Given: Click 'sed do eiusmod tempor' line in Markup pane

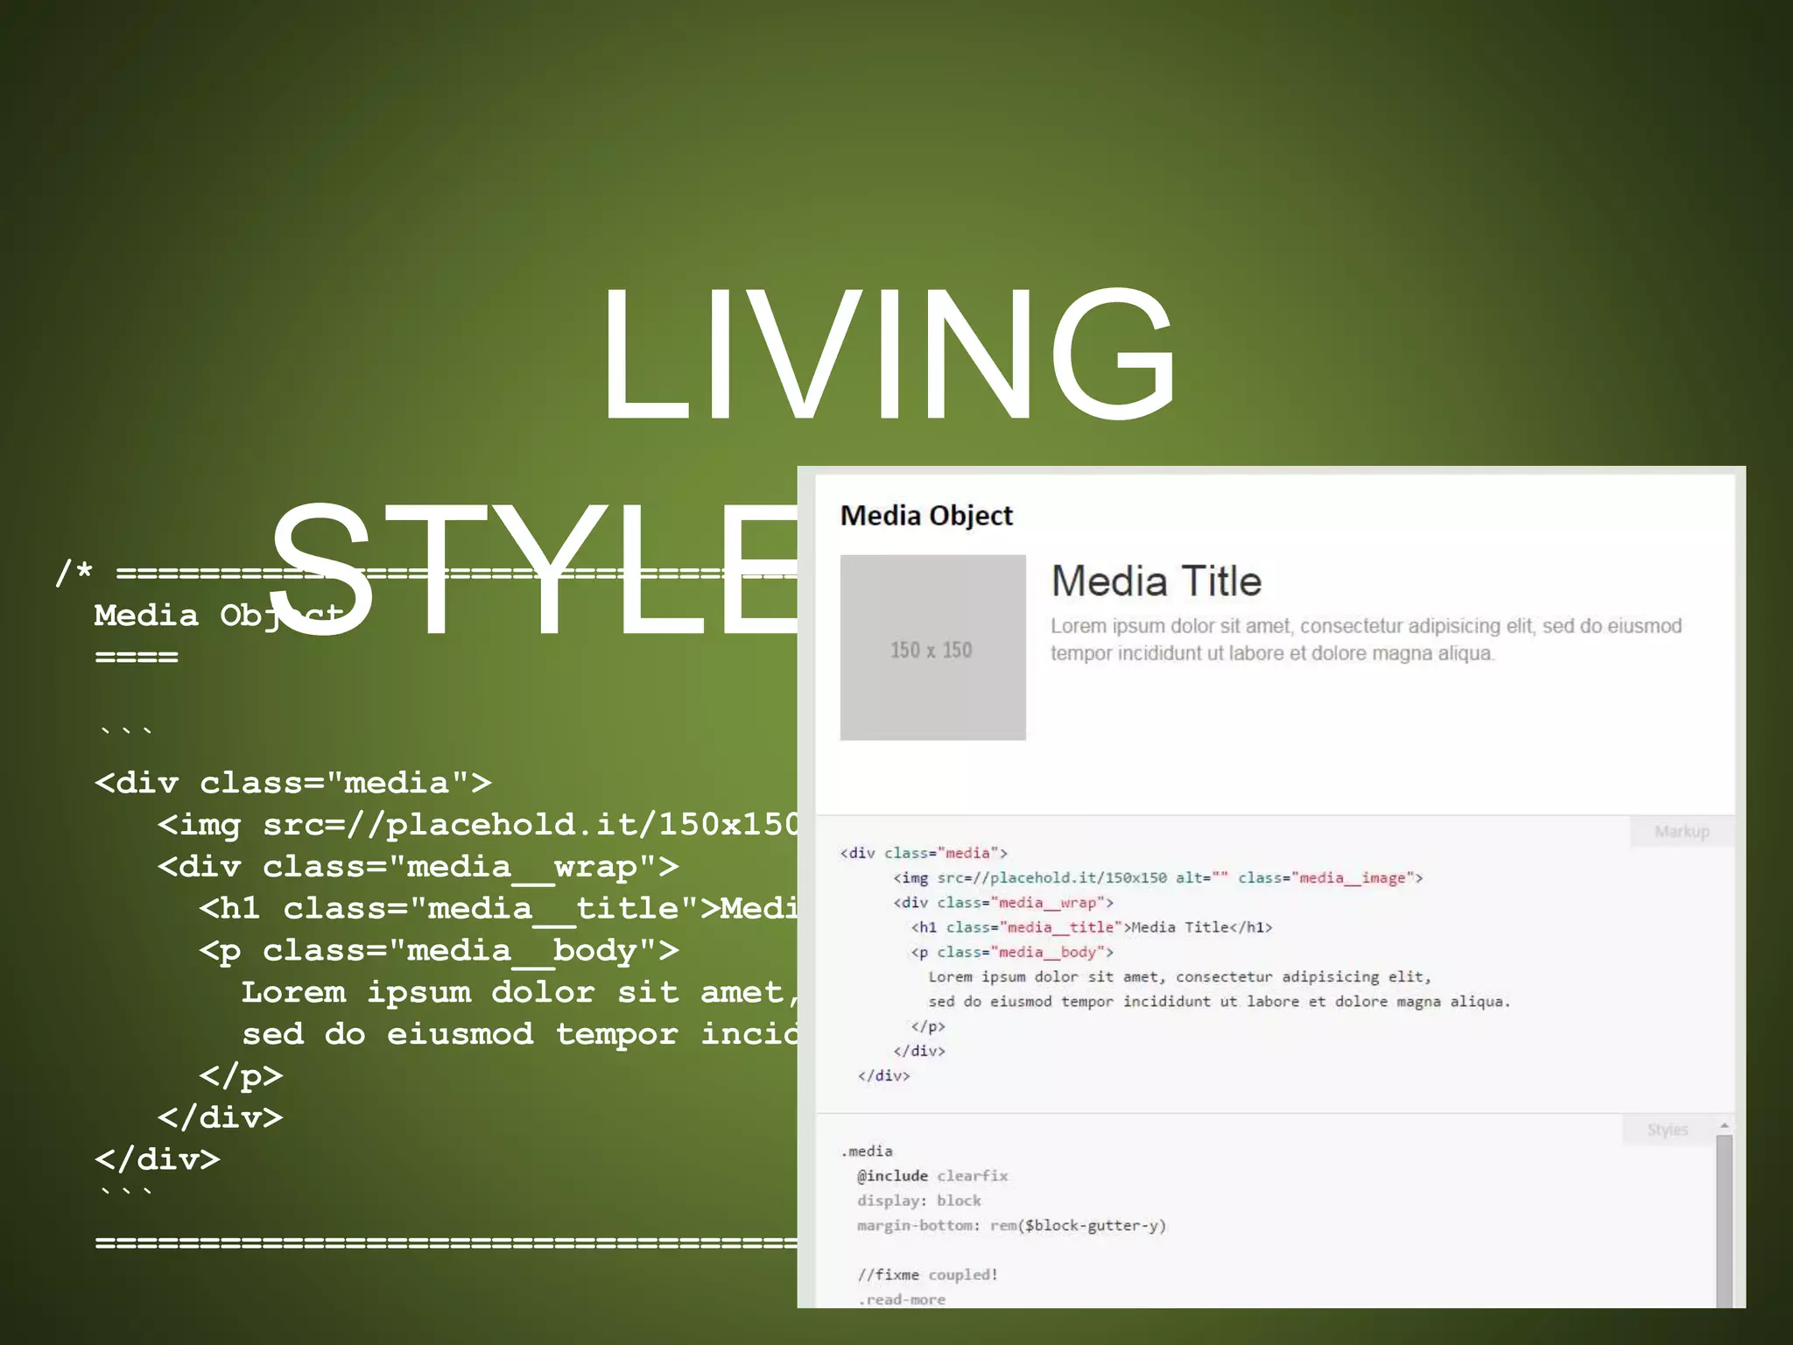Looking at the screenshot, I should [1219, 1001].
